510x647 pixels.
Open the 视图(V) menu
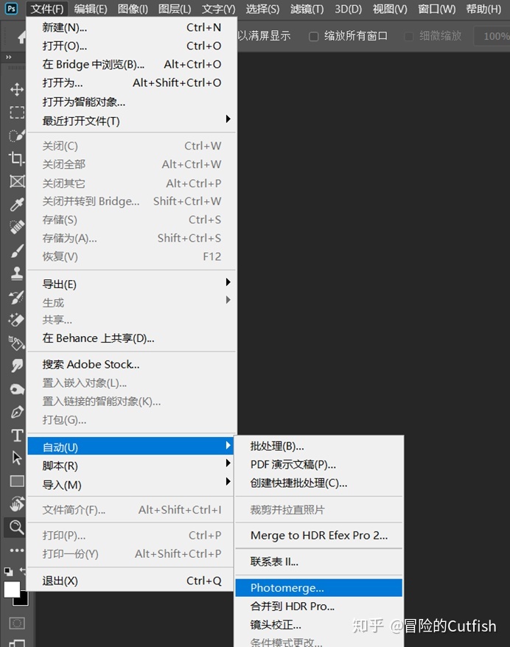[390, 9]
